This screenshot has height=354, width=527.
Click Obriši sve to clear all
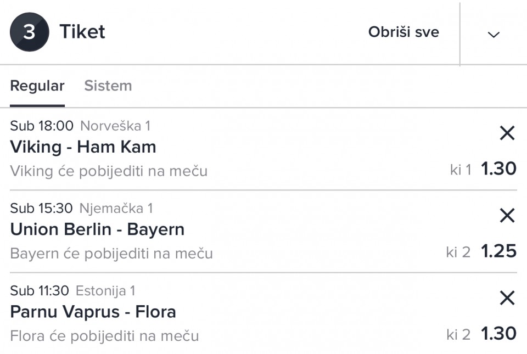pos(403,32)
